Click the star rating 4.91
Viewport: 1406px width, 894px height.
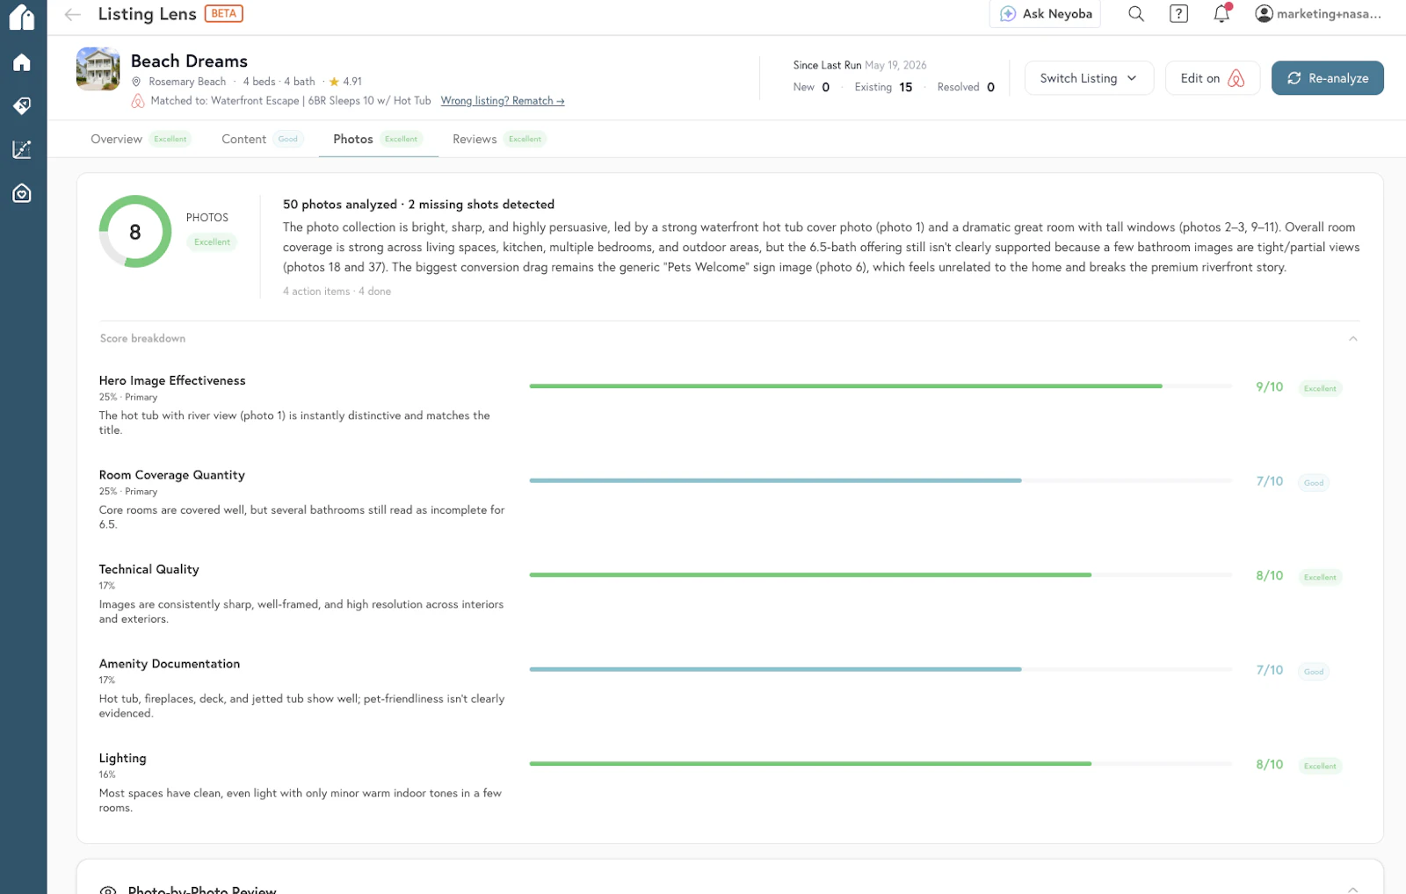coord(345,82)
